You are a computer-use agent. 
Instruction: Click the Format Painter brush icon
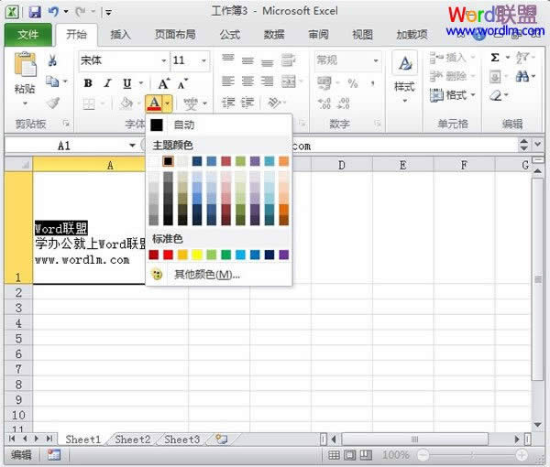53,103
